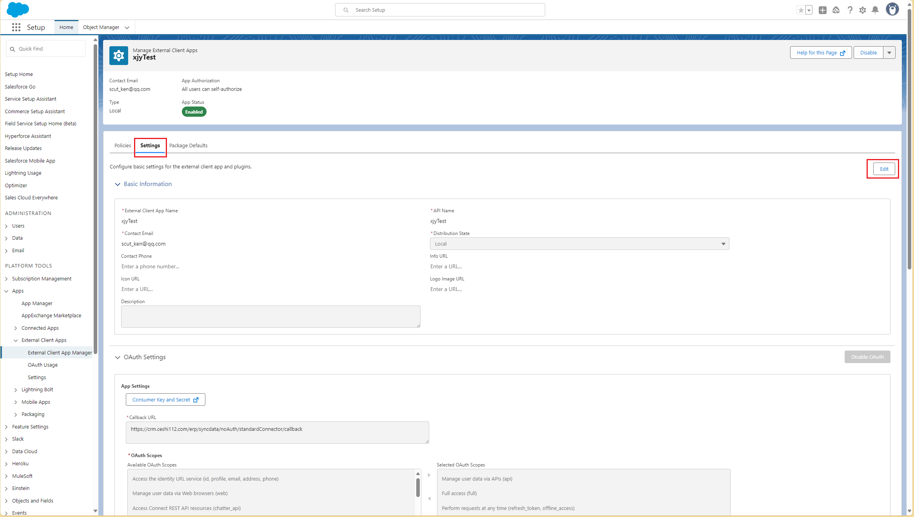Image resolution: width=914 pixels, height=517 pixels.
Task: Select 'Manage user data via Web browsers (web)'
Action: point(180,493)
